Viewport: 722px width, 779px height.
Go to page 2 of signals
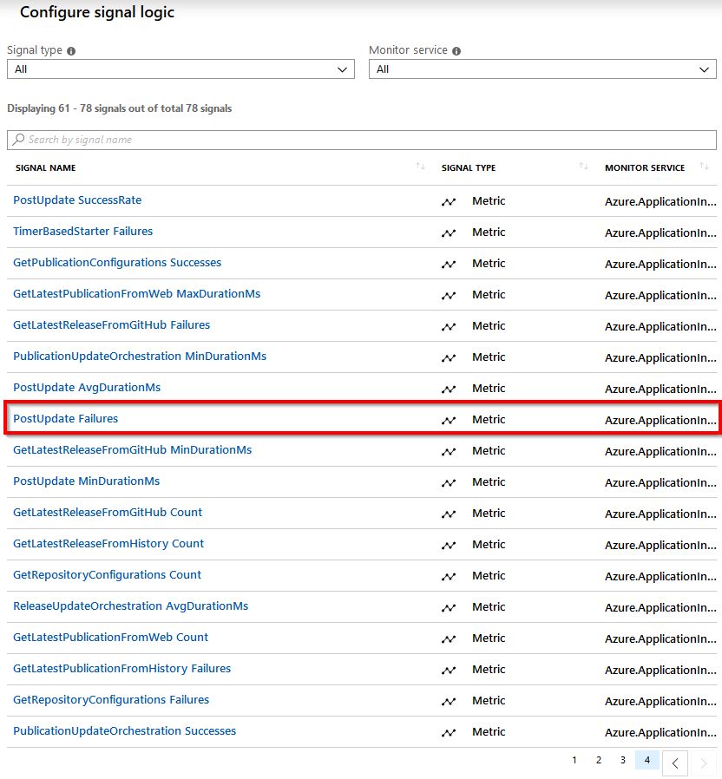(x=599, y=760)
